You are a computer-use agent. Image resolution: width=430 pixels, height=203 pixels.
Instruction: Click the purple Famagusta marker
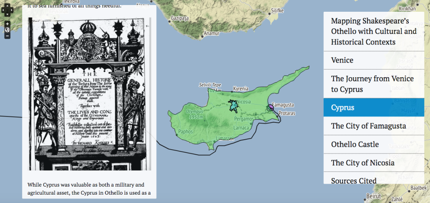271,107
